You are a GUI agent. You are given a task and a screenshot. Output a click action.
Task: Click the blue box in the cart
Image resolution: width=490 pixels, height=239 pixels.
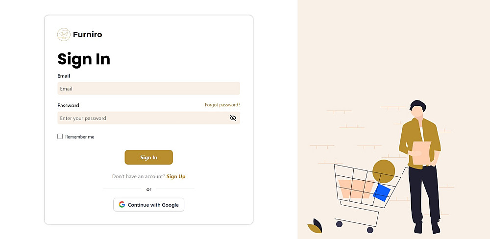click(x=381, y=192)
